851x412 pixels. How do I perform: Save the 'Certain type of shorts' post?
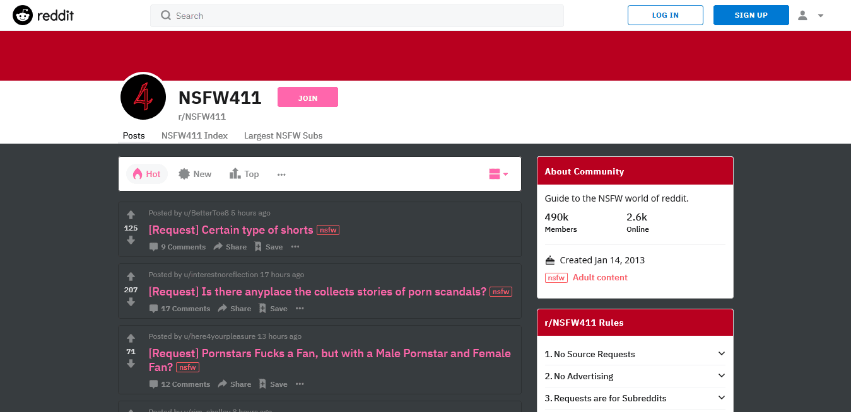pos(269,247)
